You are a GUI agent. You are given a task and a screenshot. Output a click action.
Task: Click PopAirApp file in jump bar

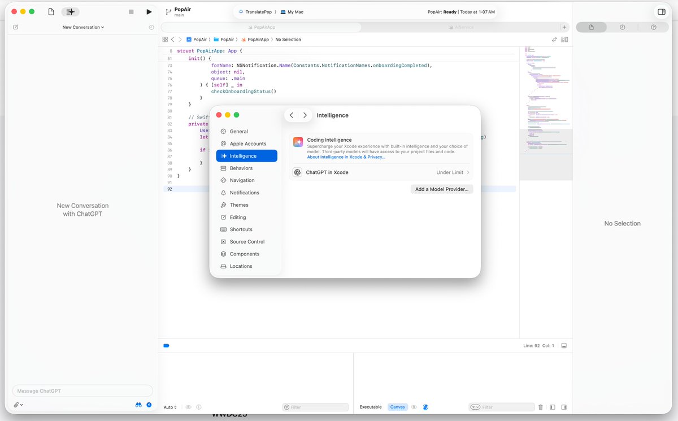click(x=255, y=40)
